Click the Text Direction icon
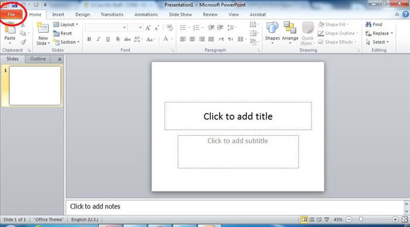Screen dimensions: 410x227 [253, 25]
